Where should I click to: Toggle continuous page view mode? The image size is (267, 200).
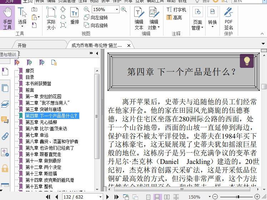[x=157, y=197]
